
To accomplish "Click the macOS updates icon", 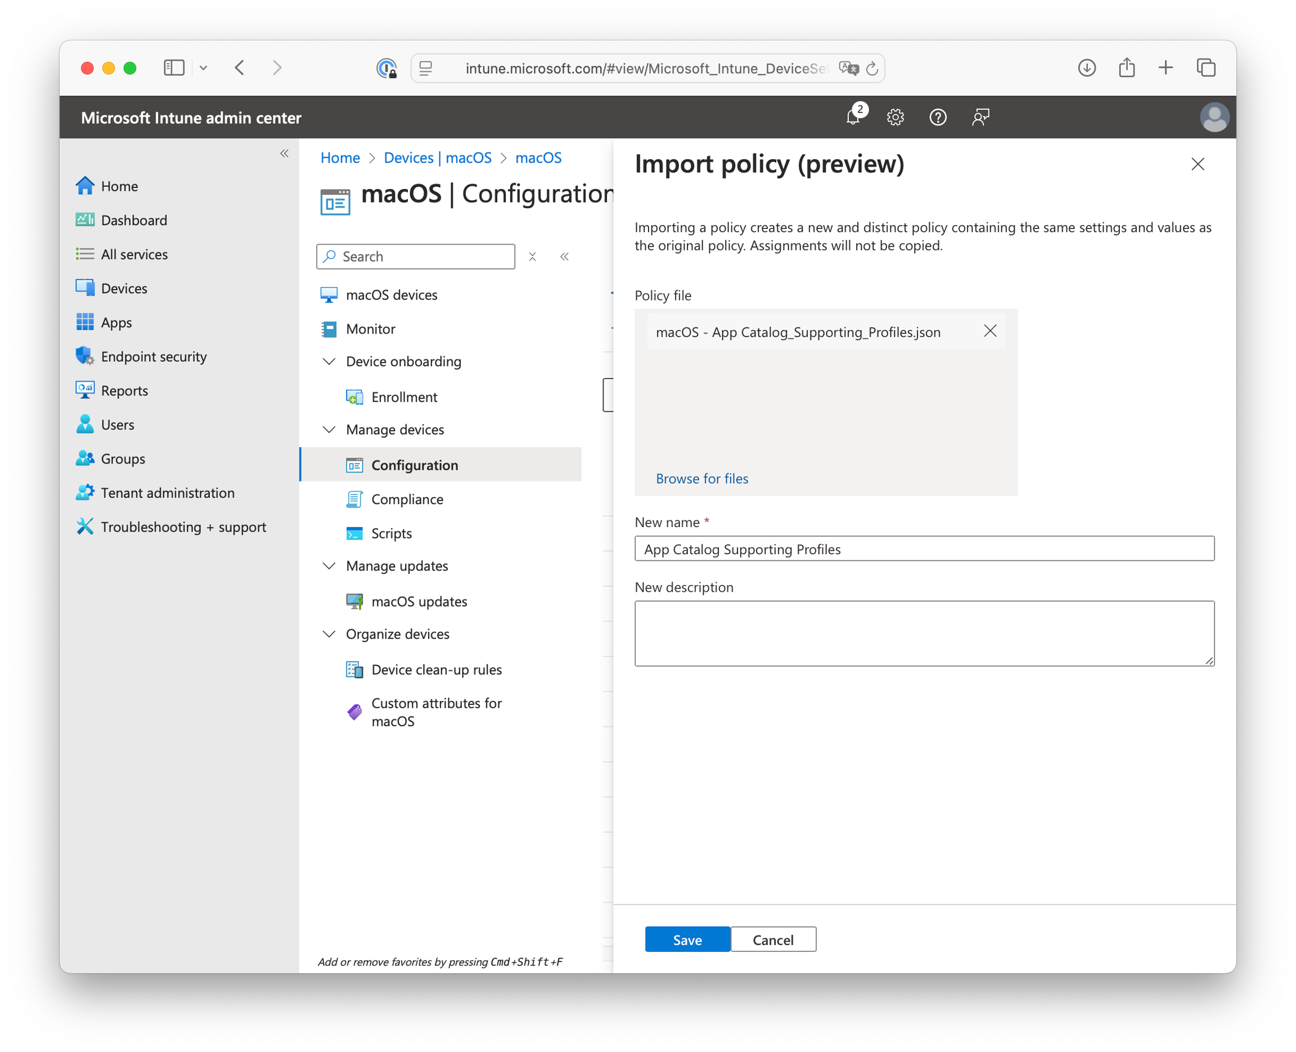I will pyautogui.click(x=354, y=601).
